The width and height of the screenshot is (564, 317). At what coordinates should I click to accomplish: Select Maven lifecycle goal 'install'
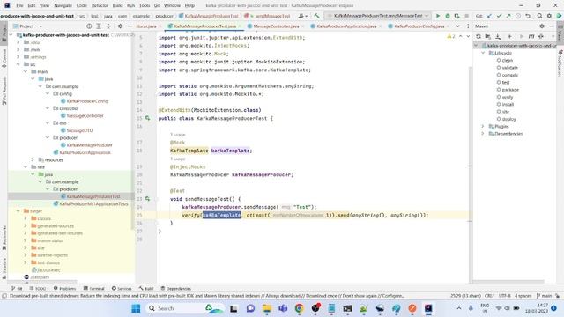pyautogui.click(x=508, y=104)
